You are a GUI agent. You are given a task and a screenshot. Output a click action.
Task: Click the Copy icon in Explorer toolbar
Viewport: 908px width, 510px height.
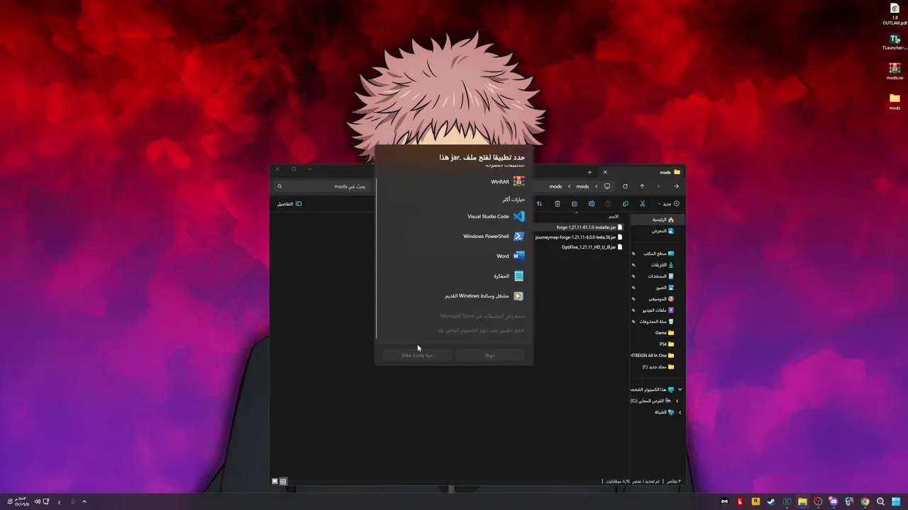[625, 204]
